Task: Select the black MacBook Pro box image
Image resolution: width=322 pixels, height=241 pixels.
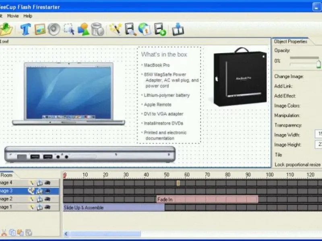Action: pos(239,77)
